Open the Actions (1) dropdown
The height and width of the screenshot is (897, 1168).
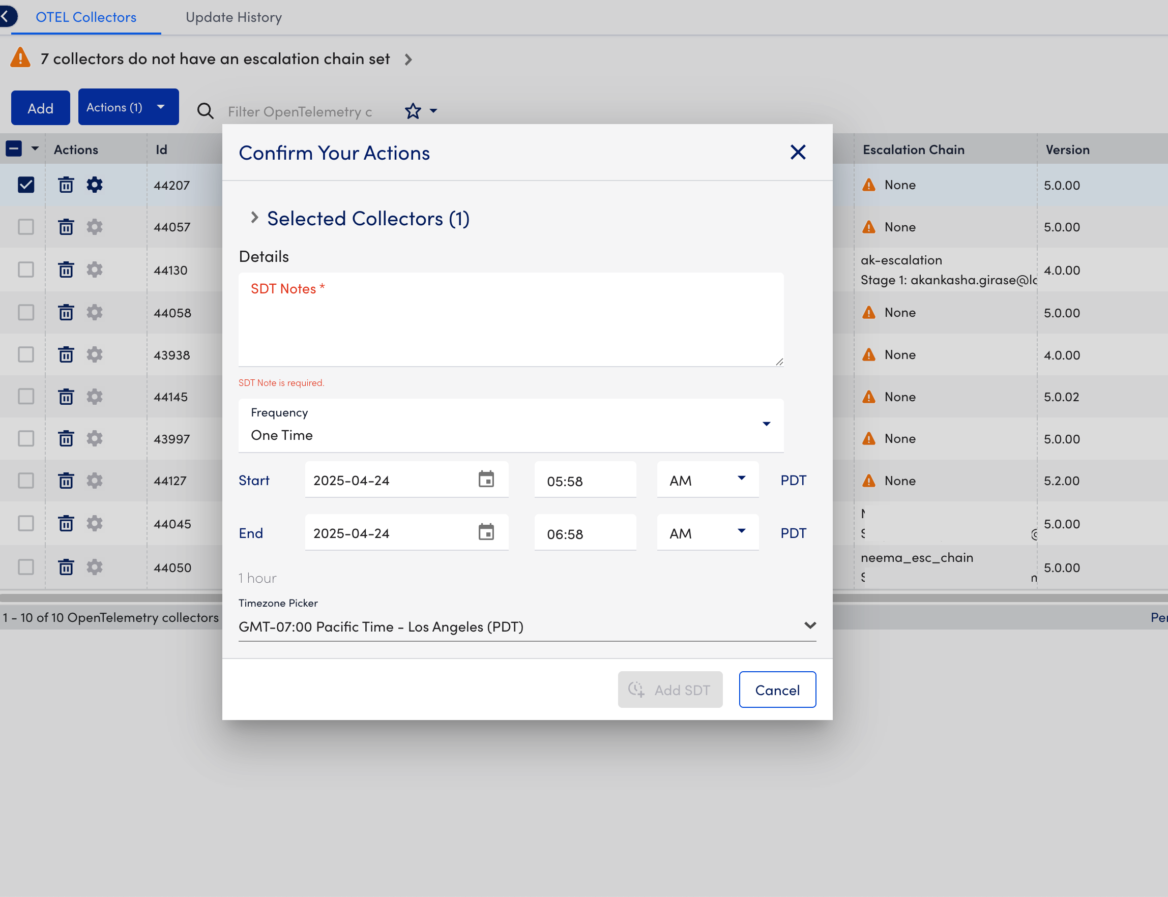(x=128, y=107)
